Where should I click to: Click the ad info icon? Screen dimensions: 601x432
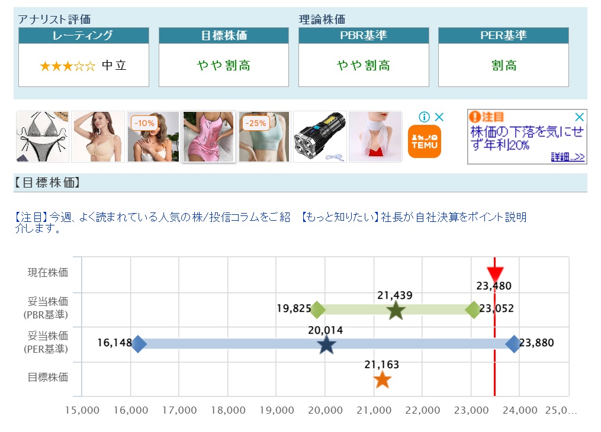point(424,117)
